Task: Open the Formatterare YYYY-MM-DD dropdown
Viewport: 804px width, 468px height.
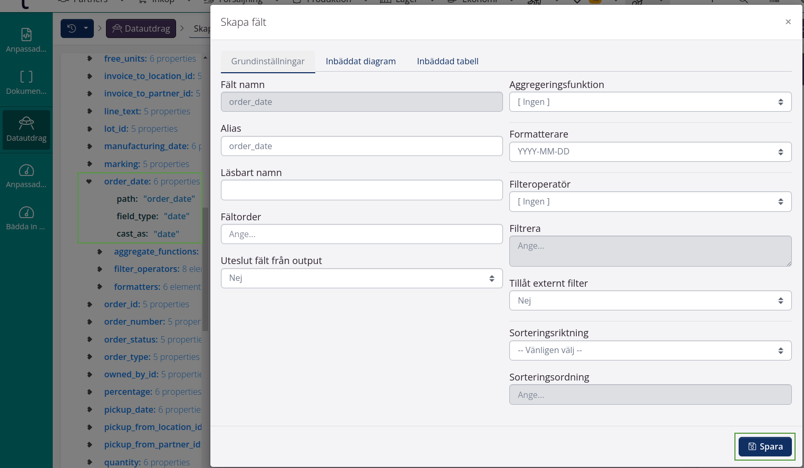Action: [x=650, y=152]
